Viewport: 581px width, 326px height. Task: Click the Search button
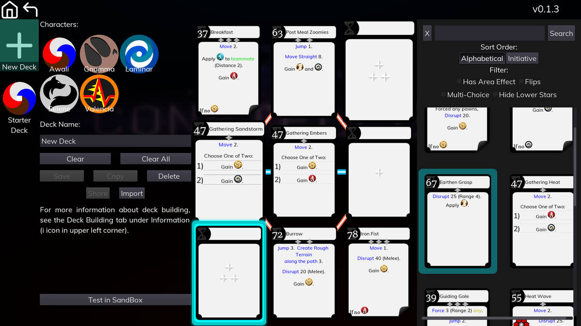coord(561,33)
